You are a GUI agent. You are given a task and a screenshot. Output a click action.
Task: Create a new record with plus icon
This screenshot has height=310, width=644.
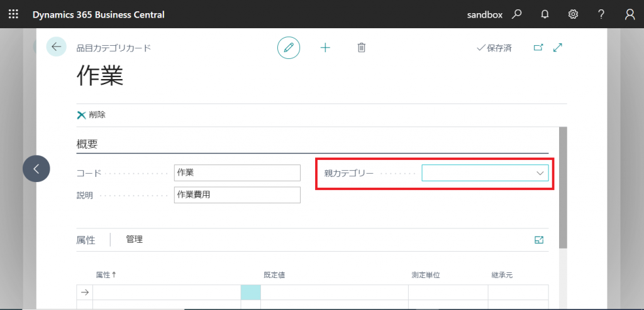[x=325, y=48]
